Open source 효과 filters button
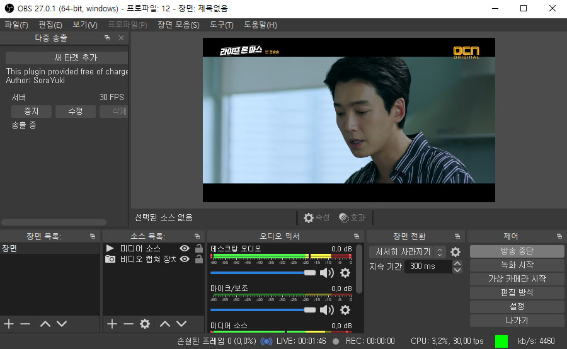This screenshot has height=349, width=567. pos(352,218)
